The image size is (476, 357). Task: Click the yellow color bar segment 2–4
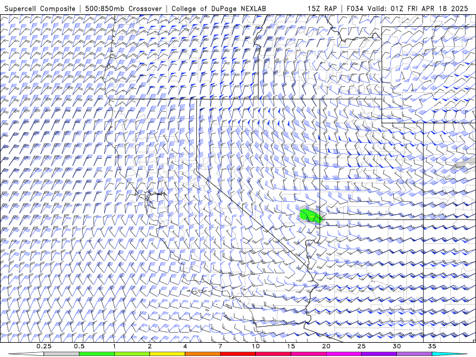pyautogui.click(x=167, y=354)
